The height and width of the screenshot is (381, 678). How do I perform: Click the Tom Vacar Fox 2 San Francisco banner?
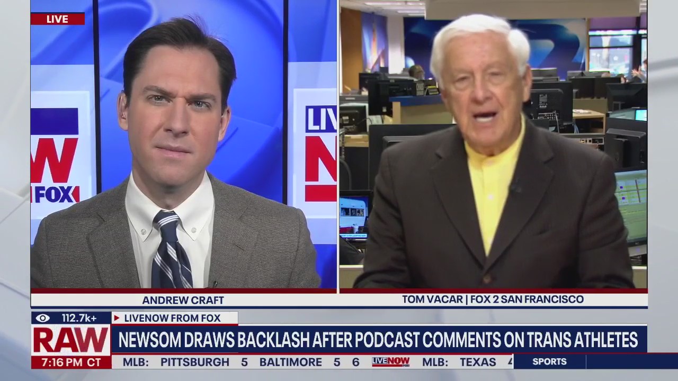[493, 300]
